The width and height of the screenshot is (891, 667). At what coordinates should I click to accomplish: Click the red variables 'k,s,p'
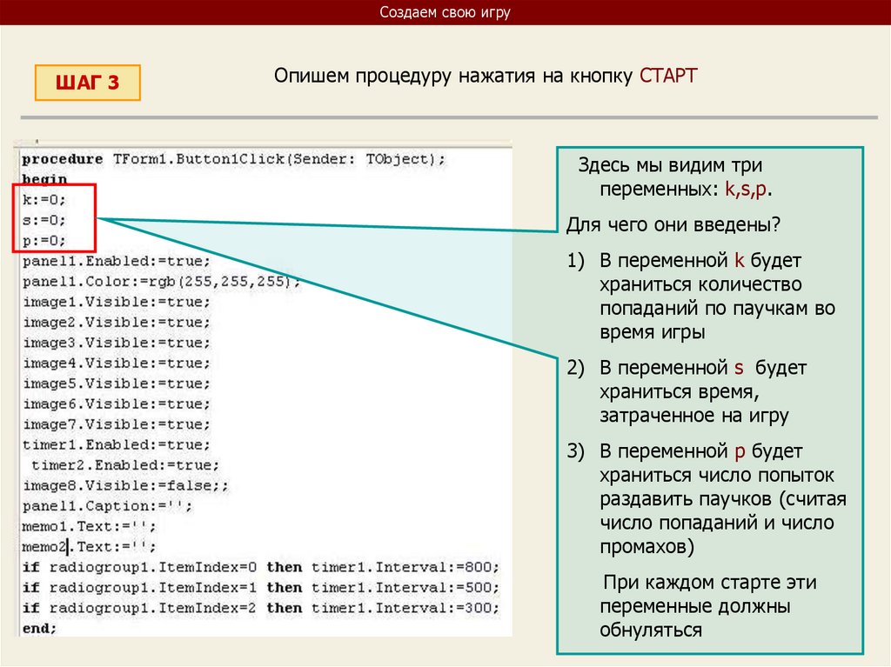click(746, 190)
